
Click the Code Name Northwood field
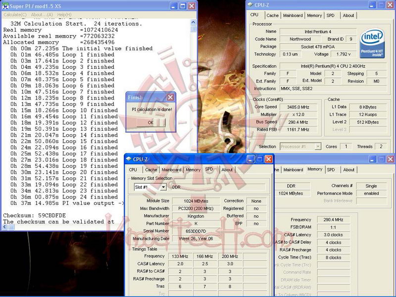[300, 39]
